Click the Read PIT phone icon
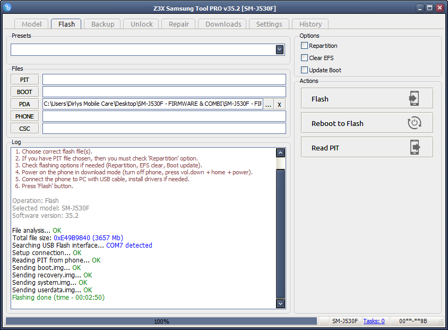This screenshot has height=330, width=448. tap(415, 147)
